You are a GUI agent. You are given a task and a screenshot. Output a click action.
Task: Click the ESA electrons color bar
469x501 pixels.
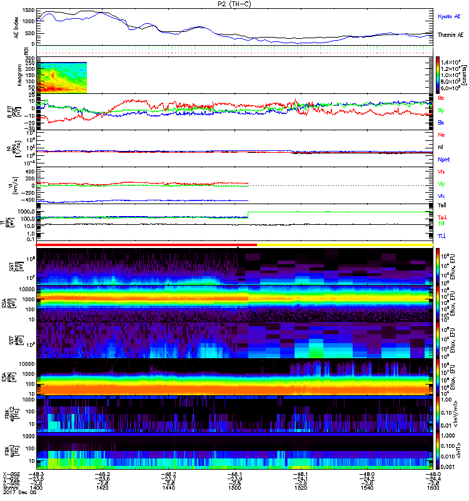[x=438, y=377]
